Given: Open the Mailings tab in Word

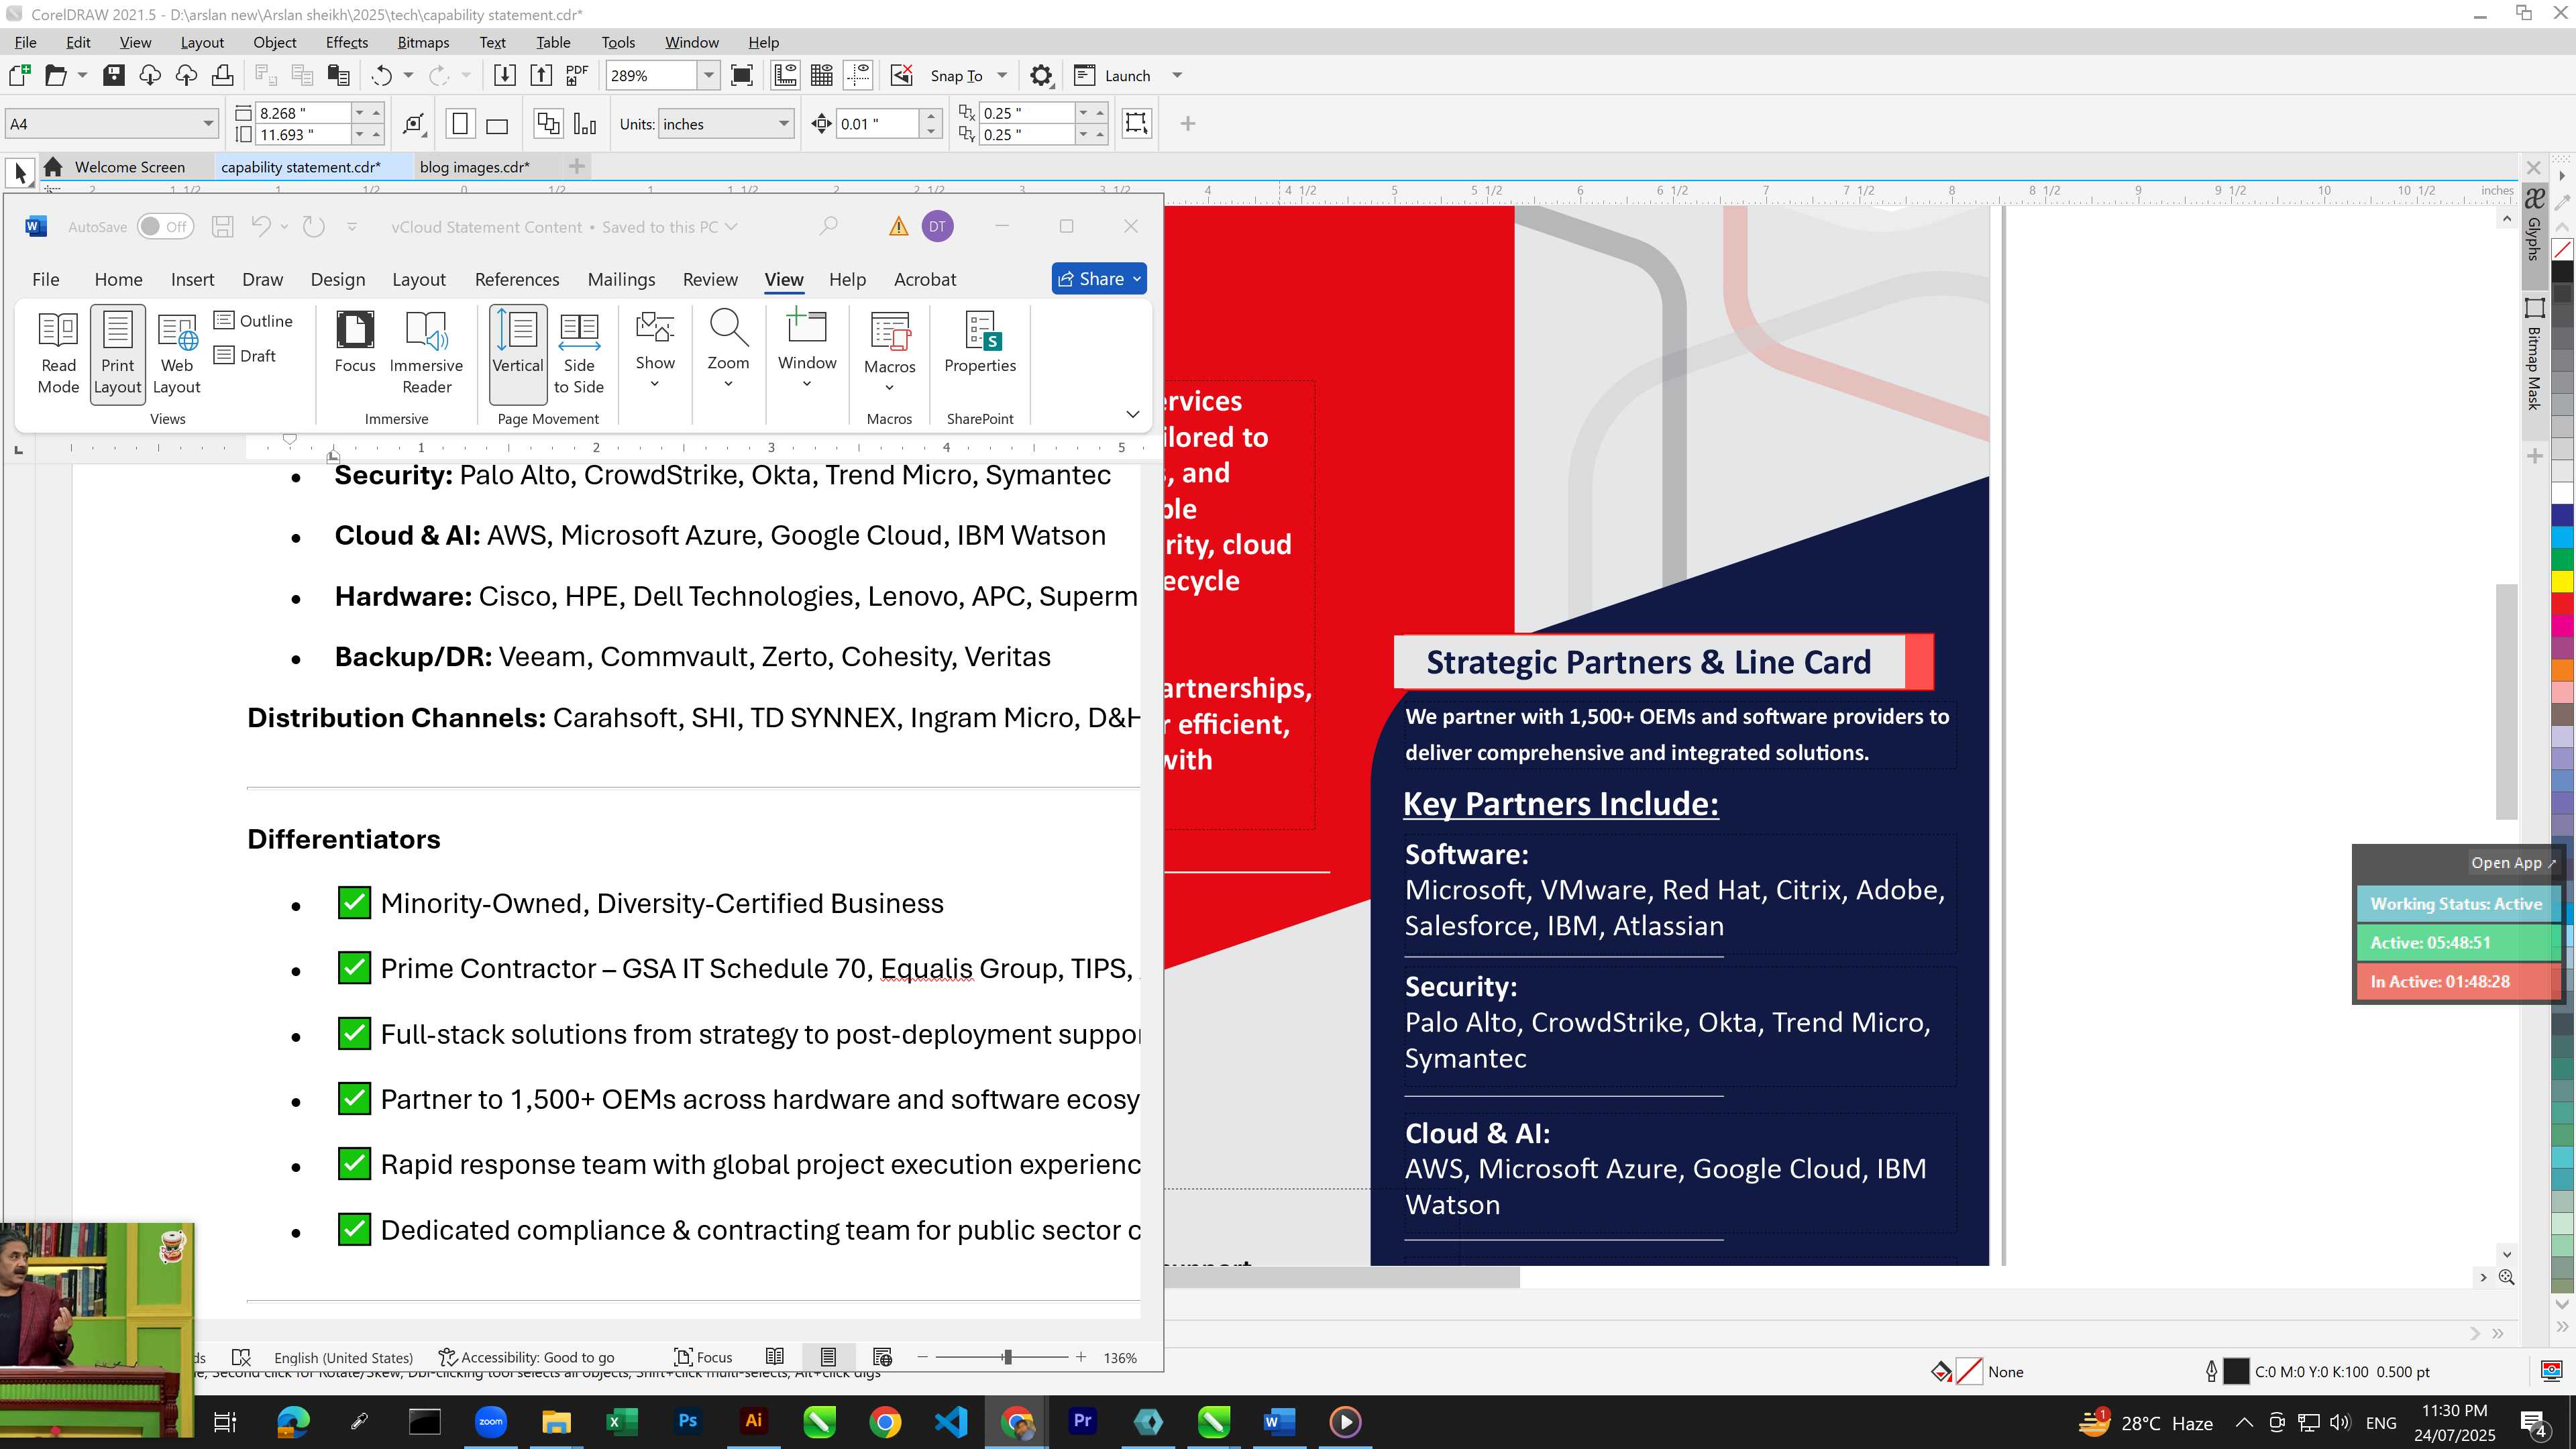Looking at the screenshot, I should click(x=621, y=280).
